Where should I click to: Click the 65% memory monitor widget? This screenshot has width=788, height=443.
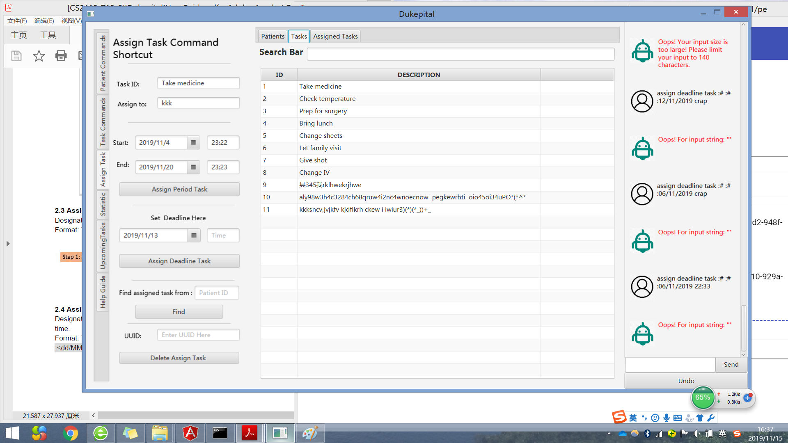703,397
